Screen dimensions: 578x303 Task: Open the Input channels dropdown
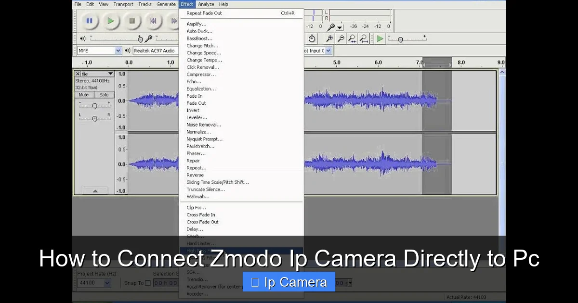pyautogui.click(x=318, y=50)
